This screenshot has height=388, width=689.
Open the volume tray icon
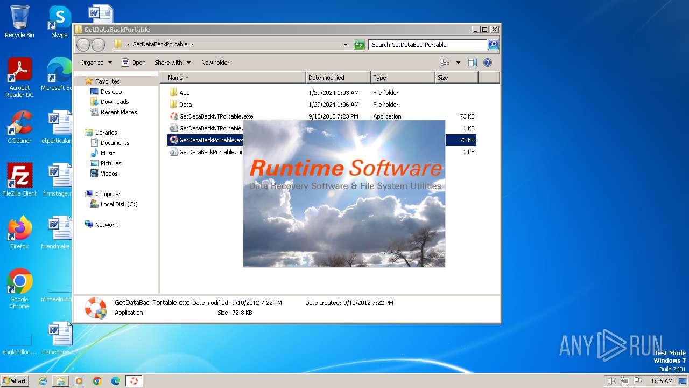click(611, 381)
